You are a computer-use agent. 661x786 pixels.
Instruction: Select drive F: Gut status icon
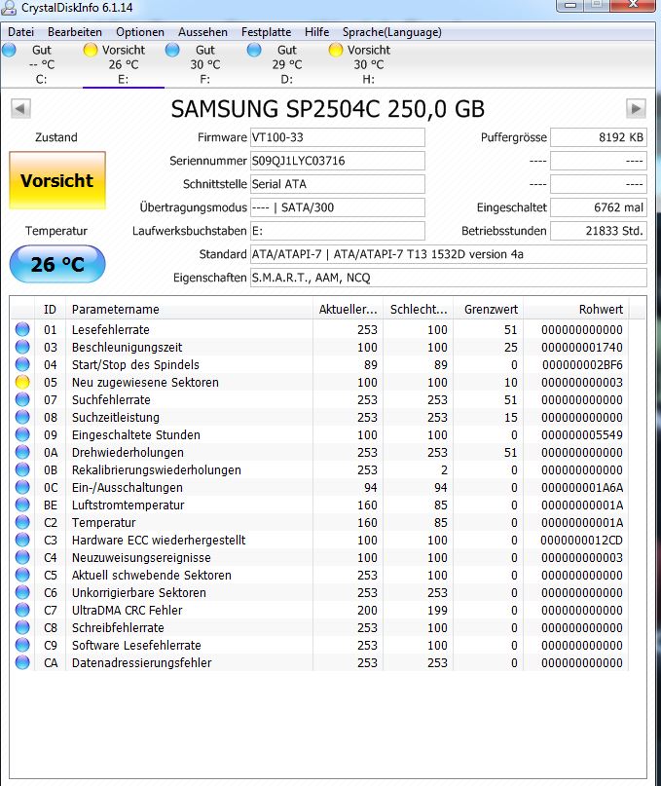[172, 50]
